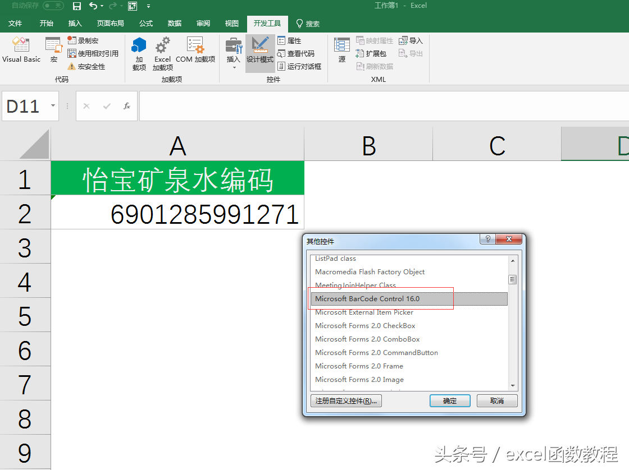Expand Customize Quick Access Toolbar arrow
Viewport: 629px width, 470px height.
click(148, 6)
